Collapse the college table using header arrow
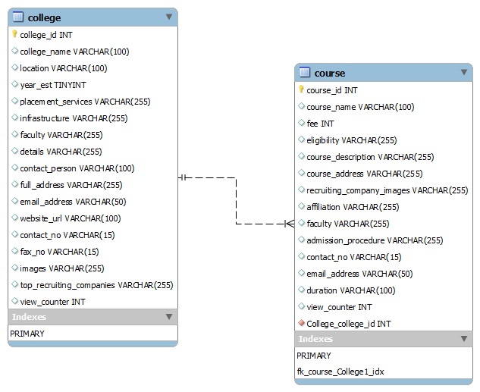480x392 pixels. click(x=169, y=17)
